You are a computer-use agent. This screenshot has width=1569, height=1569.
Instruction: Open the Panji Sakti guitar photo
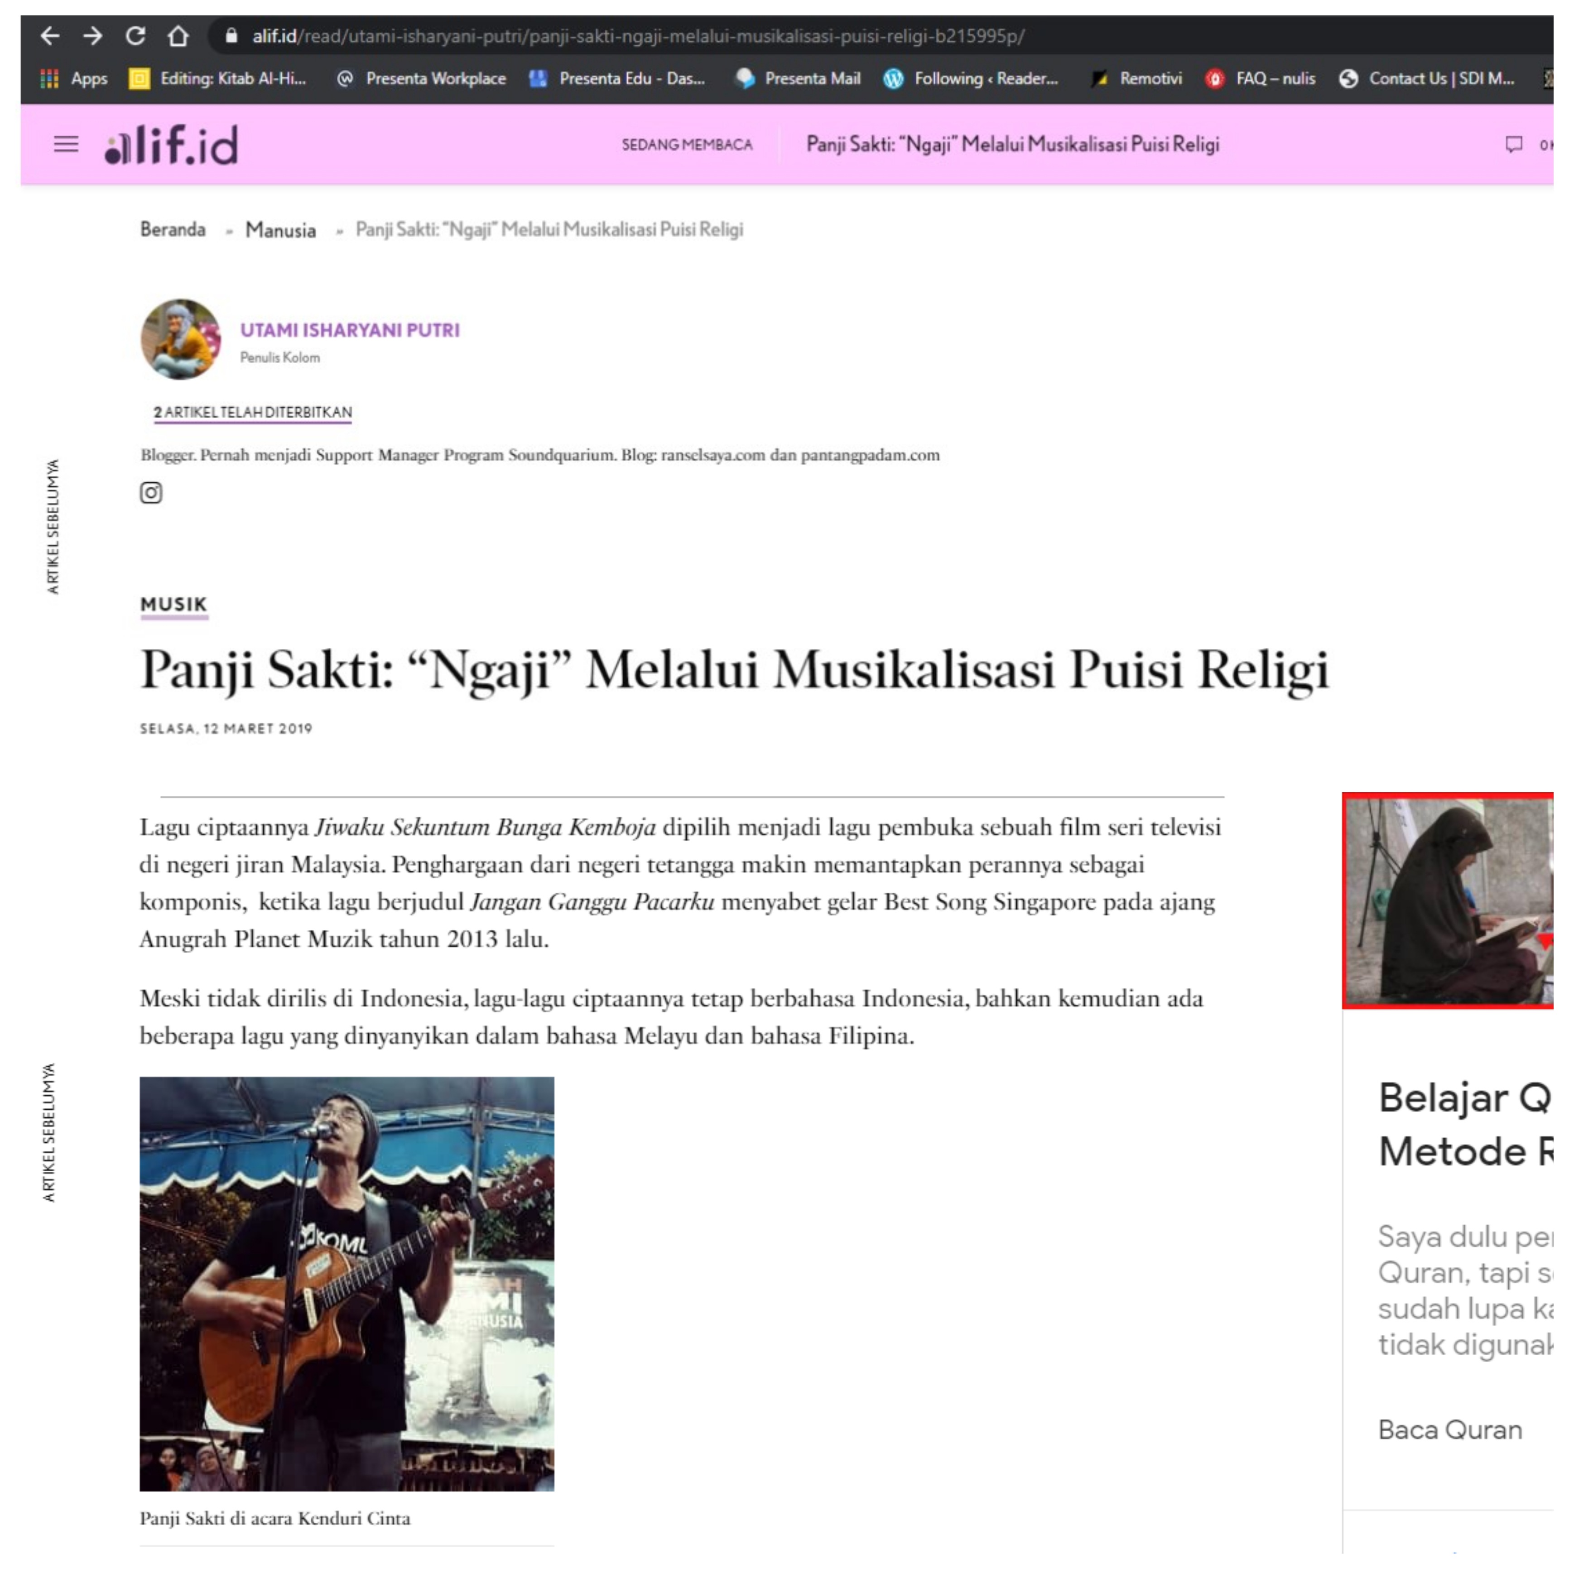point(347,1284)
